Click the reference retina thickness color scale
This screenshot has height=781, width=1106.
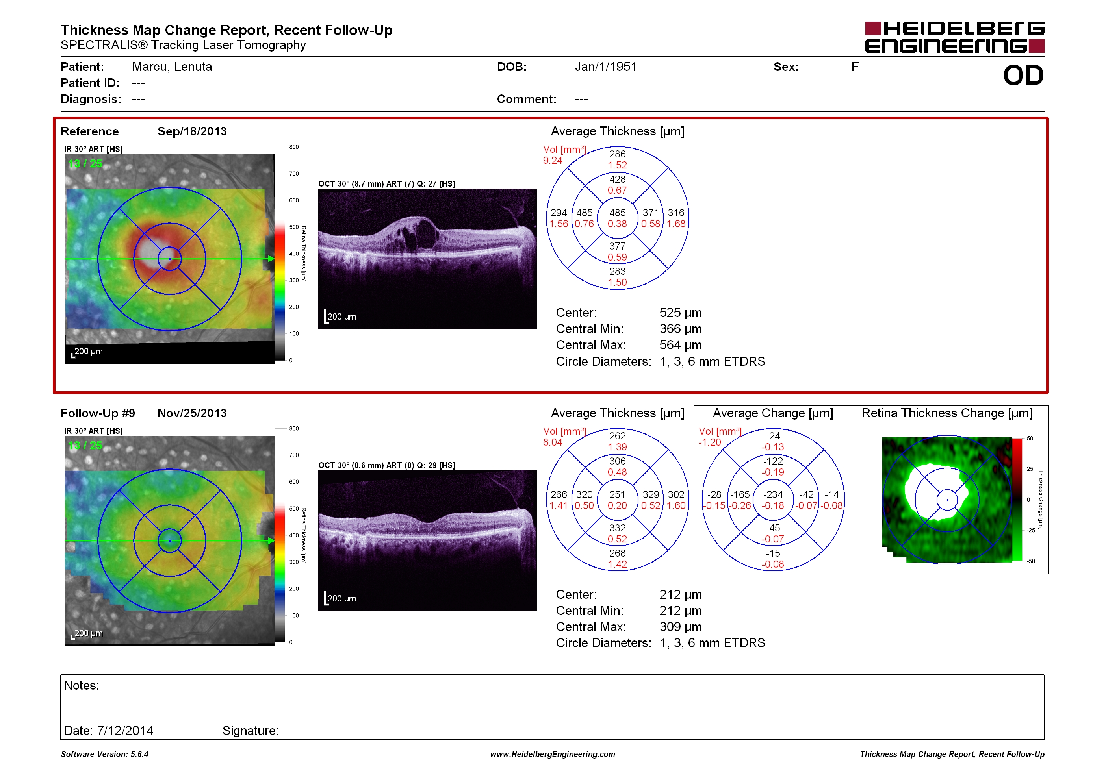pos(279,253)
